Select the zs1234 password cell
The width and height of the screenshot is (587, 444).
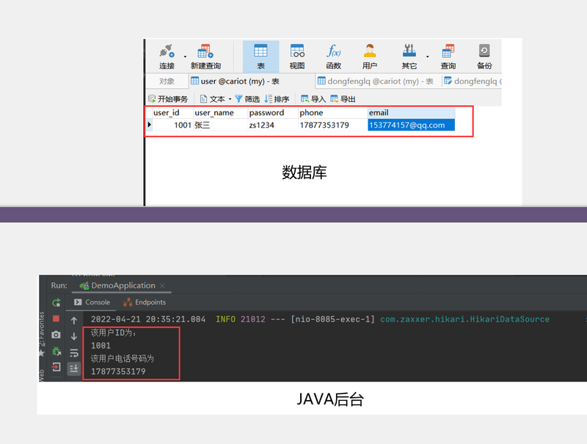[x=273, y=125]
